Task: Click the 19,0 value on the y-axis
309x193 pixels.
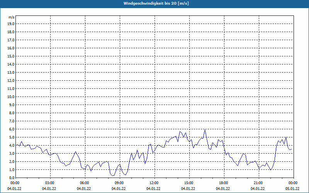Action: [x=11, y=24]
